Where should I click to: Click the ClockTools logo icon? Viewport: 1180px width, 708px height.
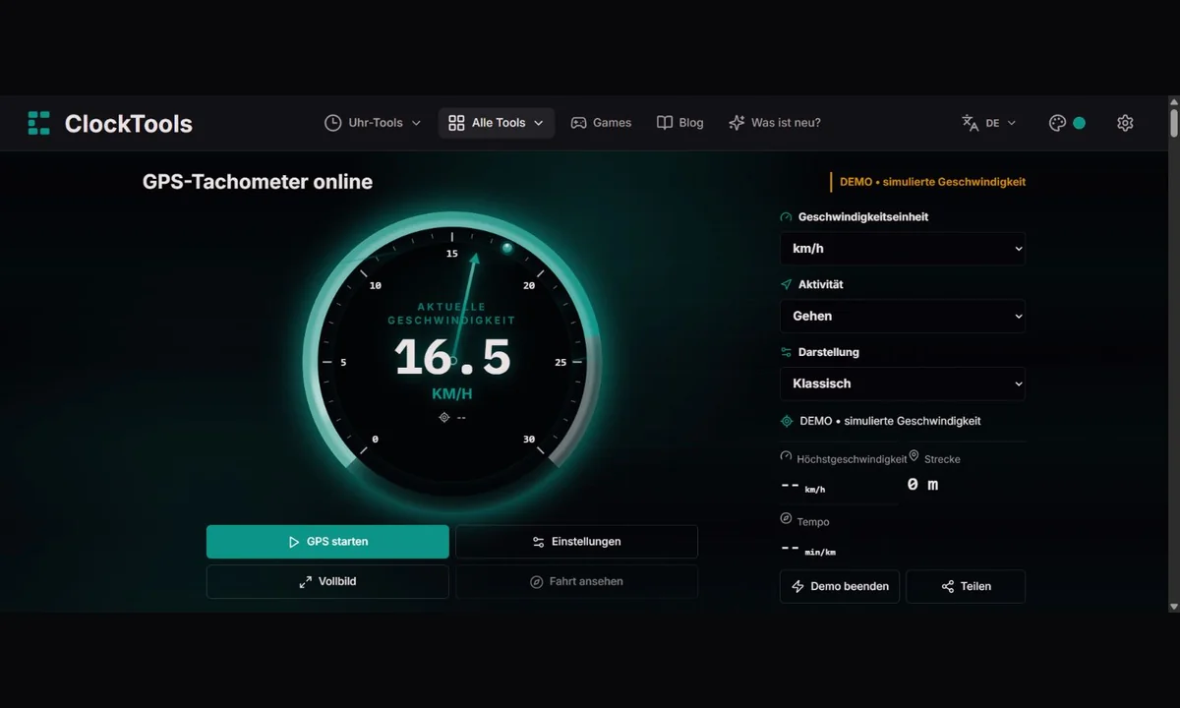[x=38, y=123]
